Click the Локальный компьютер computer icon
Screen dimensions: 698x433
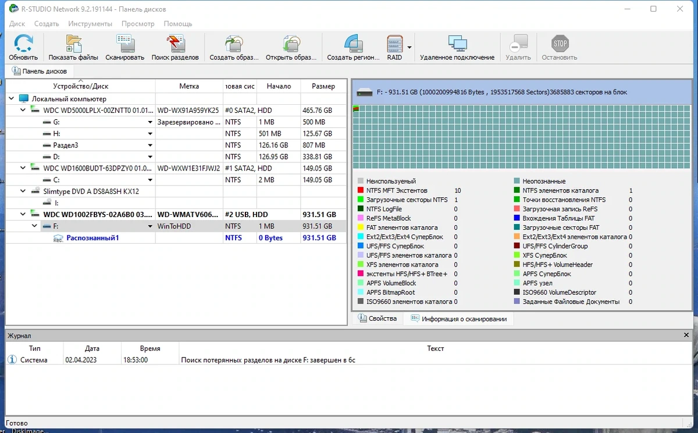click(24, 99)
